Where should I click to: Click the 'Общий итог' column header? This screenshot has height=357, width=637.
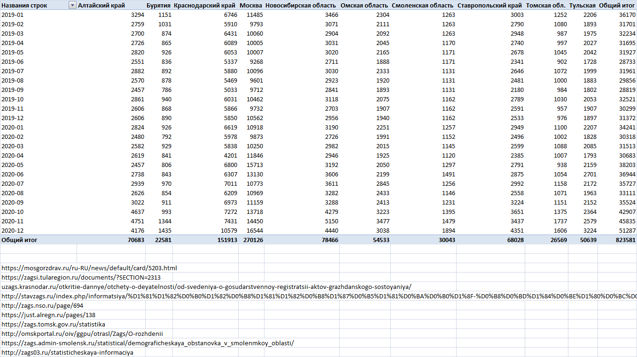[x=617, y=6]
